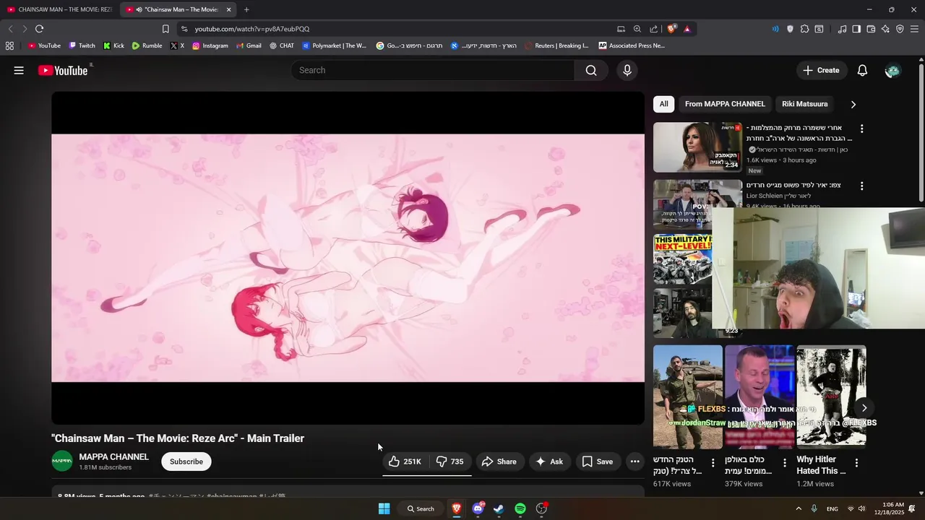The width and height of the screenshot is (925, 520).
Task: Subscribe to MAPPA CHANNEL
Action: tap(186, 461)
